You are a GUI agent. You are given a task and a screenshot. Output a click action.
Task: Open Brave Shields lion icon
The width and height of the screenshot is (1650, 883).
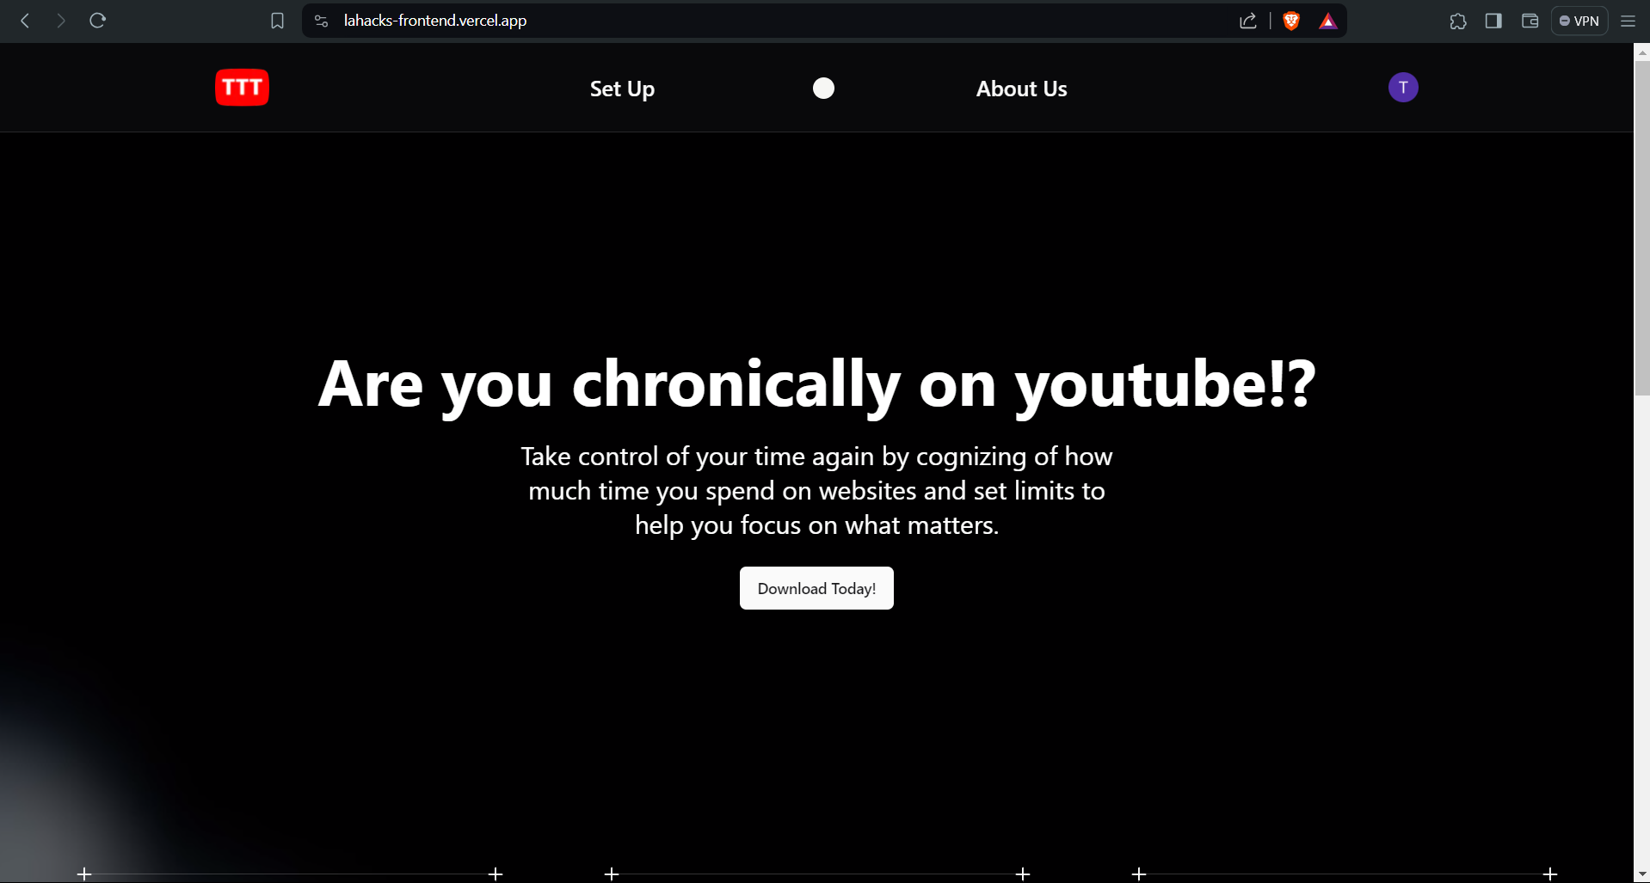point(1291,21)
